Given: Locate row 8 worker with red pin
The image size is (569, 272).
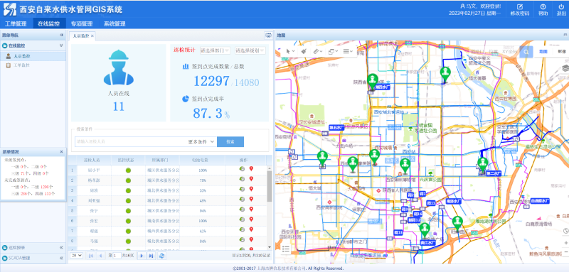Looking at the screenshot, I should point(251,240).
